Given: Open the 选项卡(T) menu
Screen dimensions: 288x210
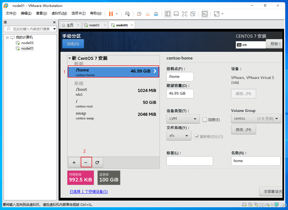Looking at the screenshot, I should pos(79,13).
